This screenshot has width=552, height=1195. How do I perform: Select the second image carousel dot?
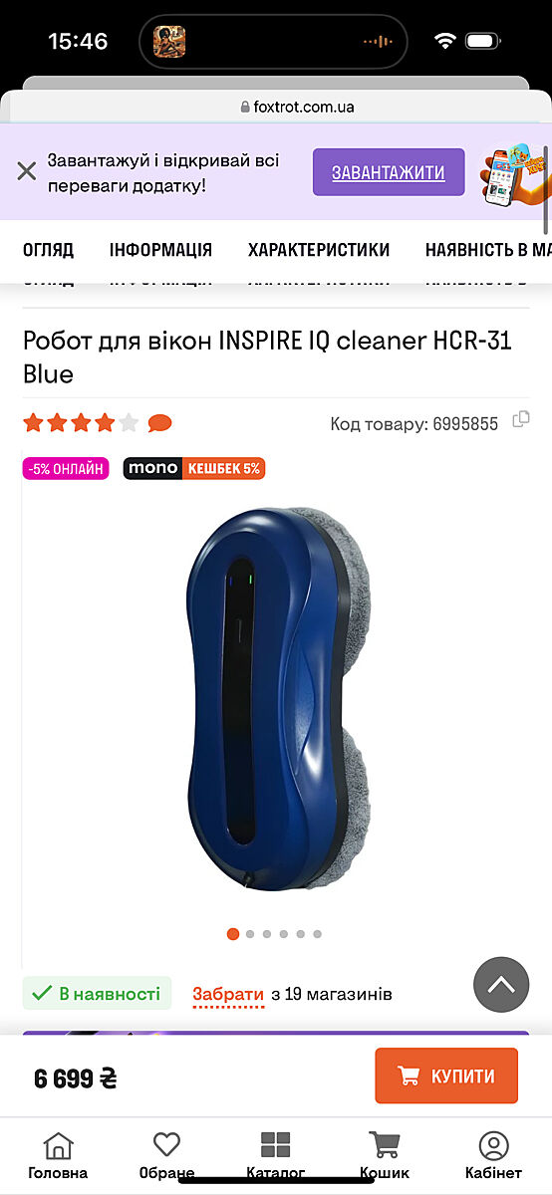pyautogui.click(x=250, y=934)
